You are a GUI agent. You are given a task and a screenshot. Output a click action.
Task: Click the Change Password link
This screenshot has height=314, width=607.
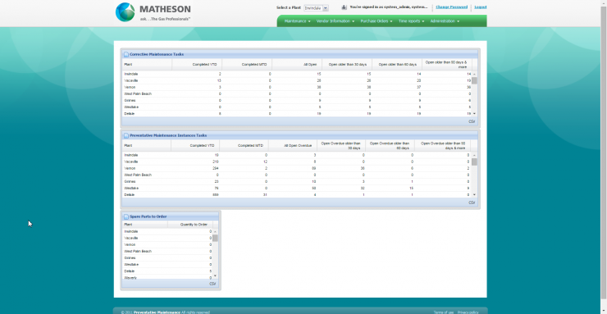(x=451, y=7)
